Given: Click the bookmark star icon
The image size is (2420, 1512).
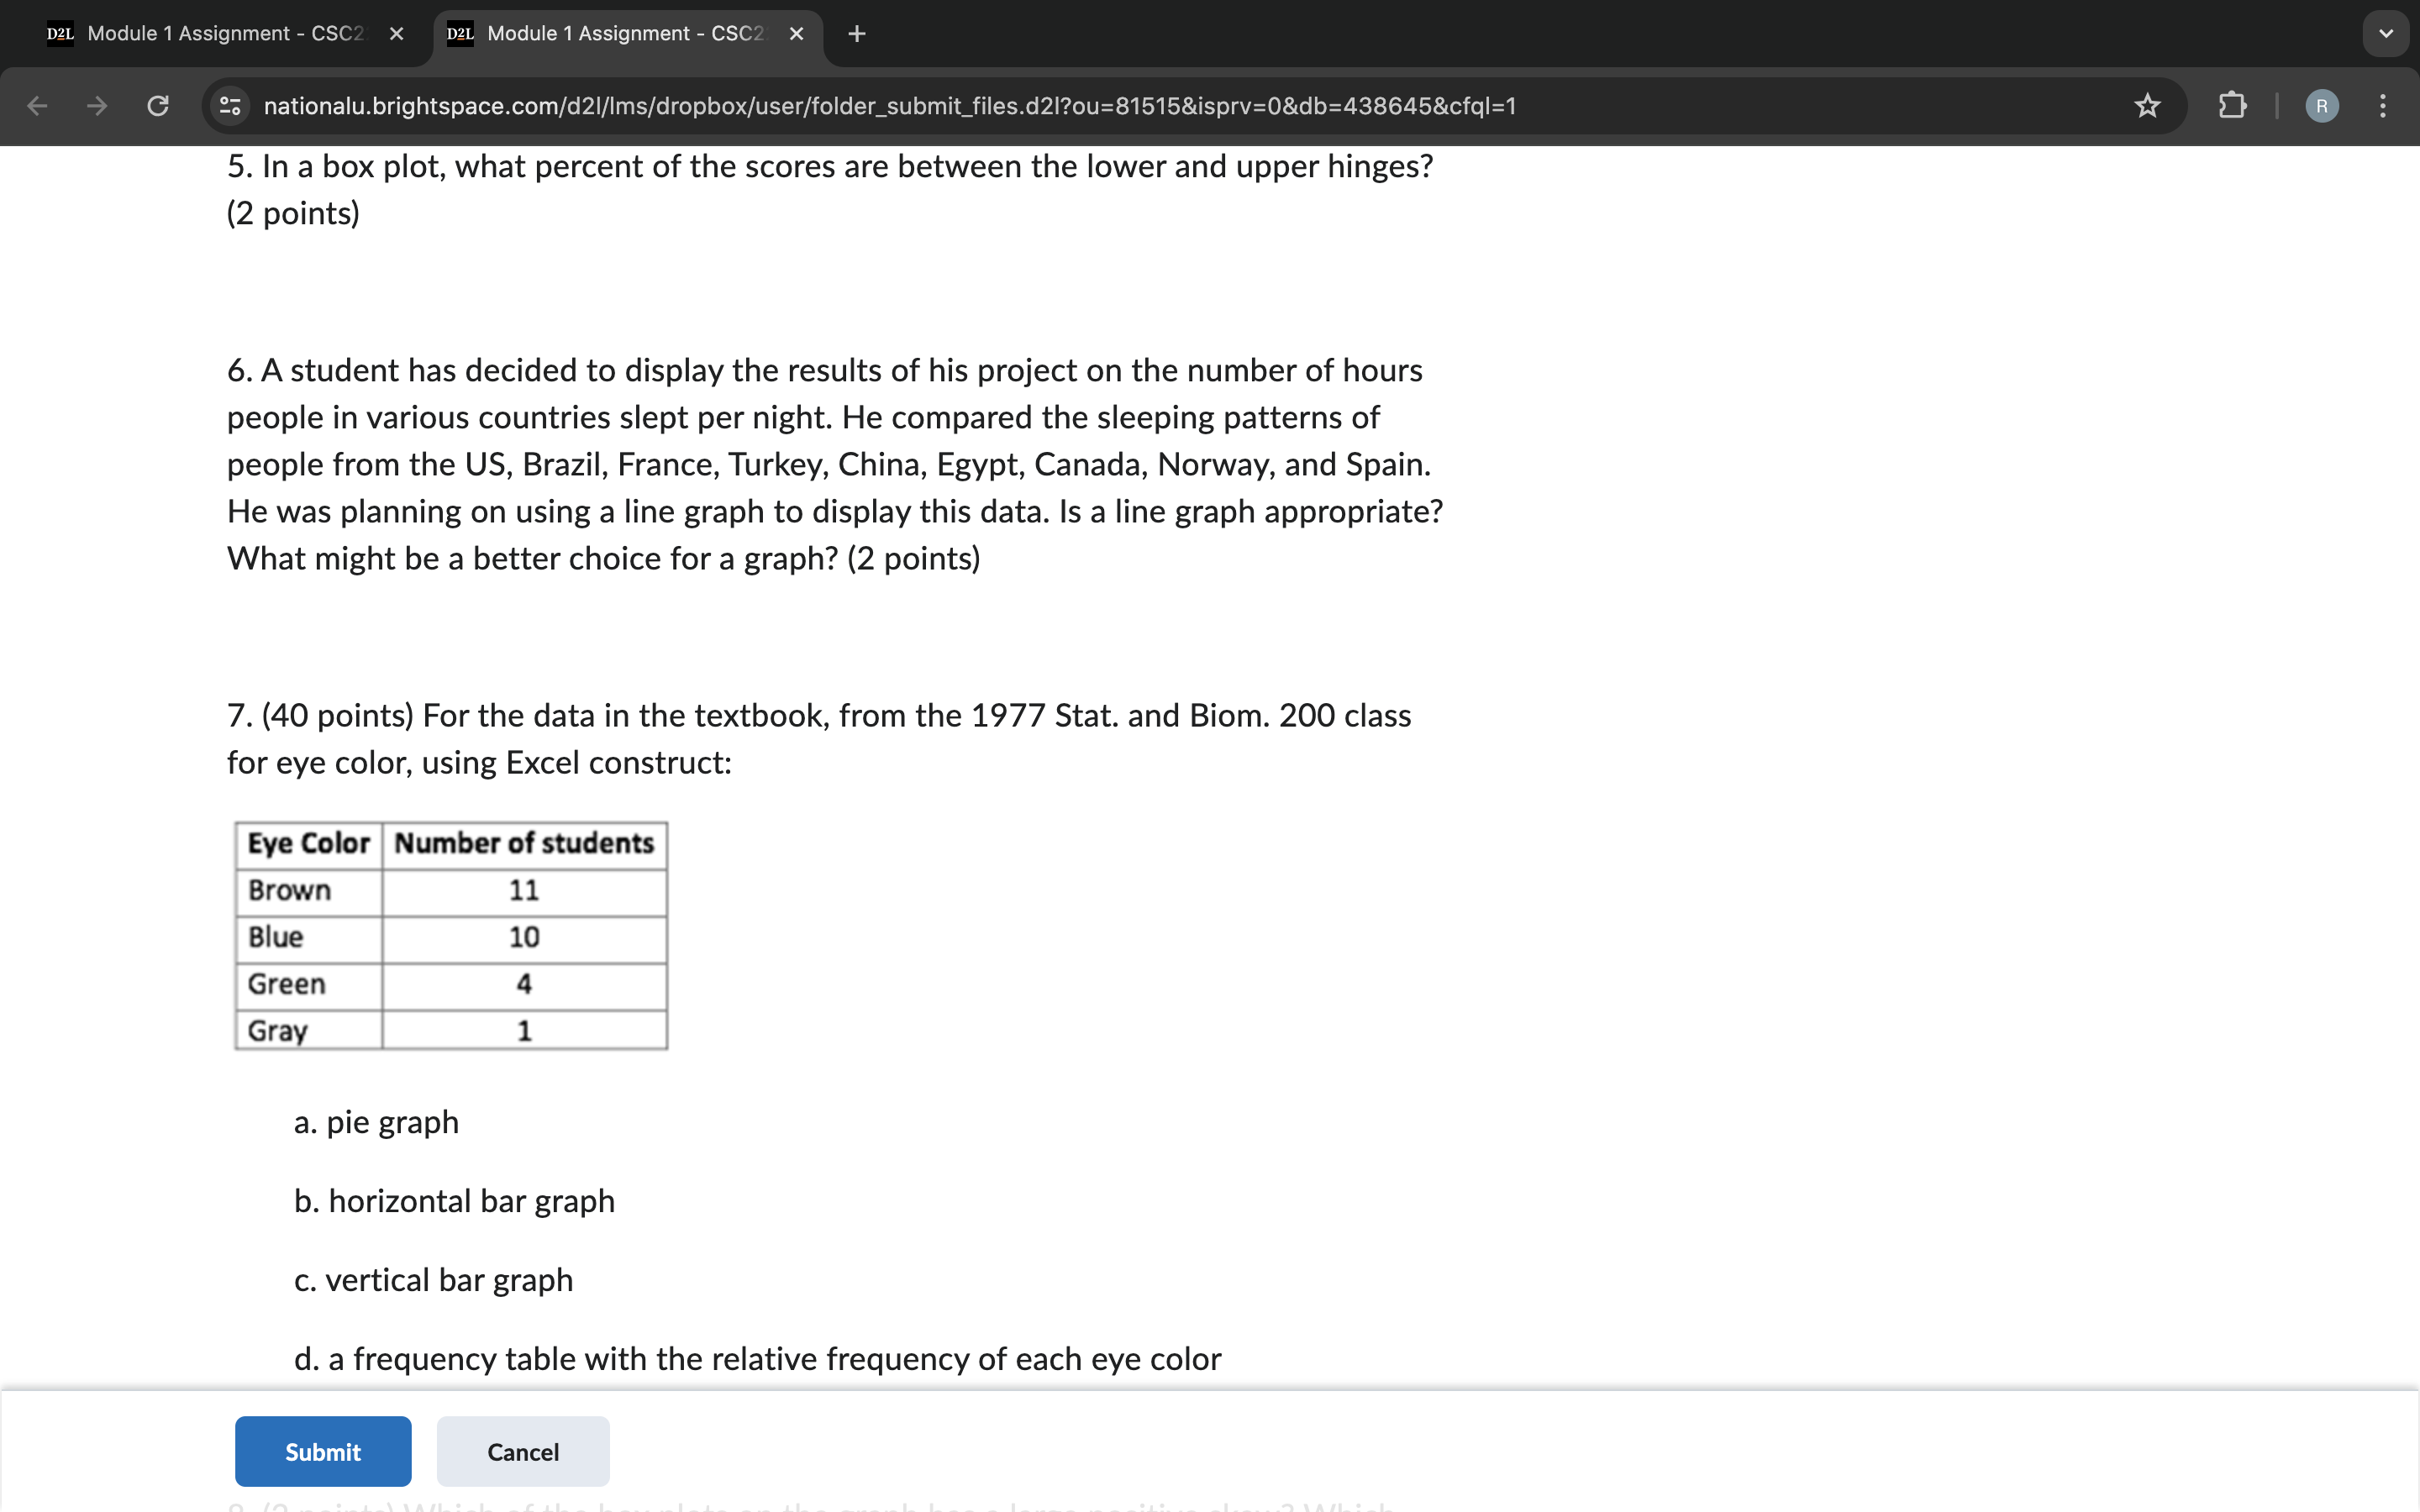Looking at the screenshot, I should (2144, 106).
